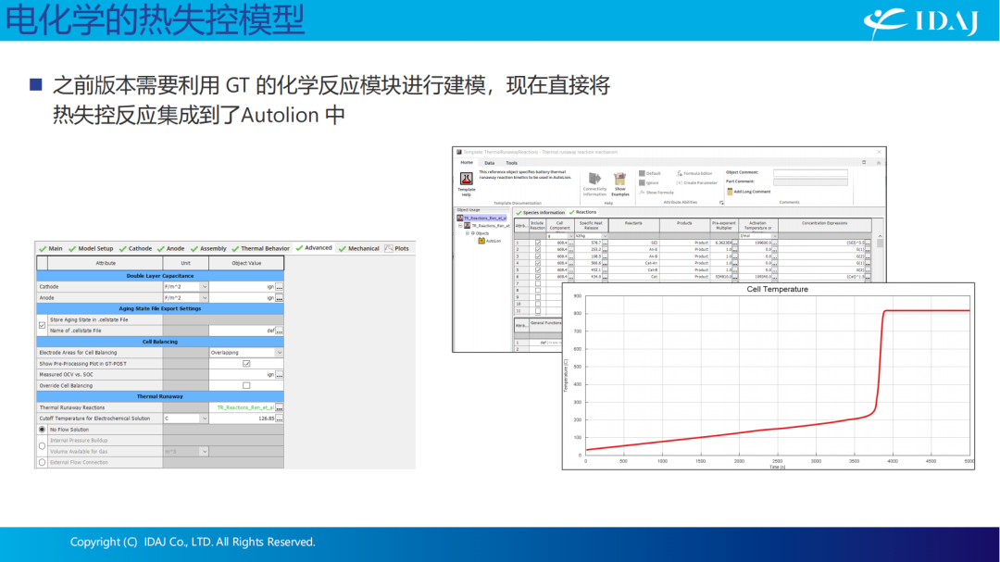The image size is (1000, 562).
Task: Select Internal Pressure Buildup radio button
Action: (42, 446)
